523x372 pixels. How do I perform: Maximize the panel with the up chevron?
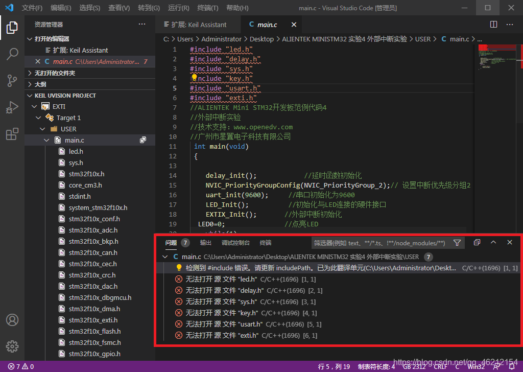[493, 243]
